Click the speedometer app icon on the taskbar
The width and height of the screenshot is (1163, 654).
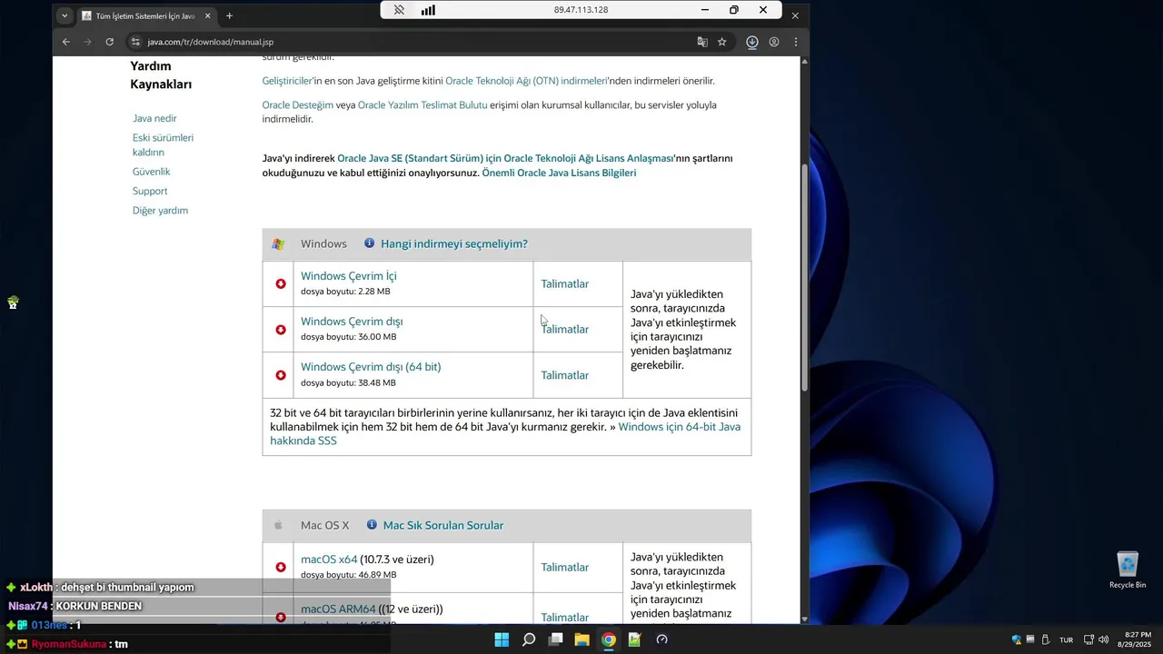click(x=662, y=639)
